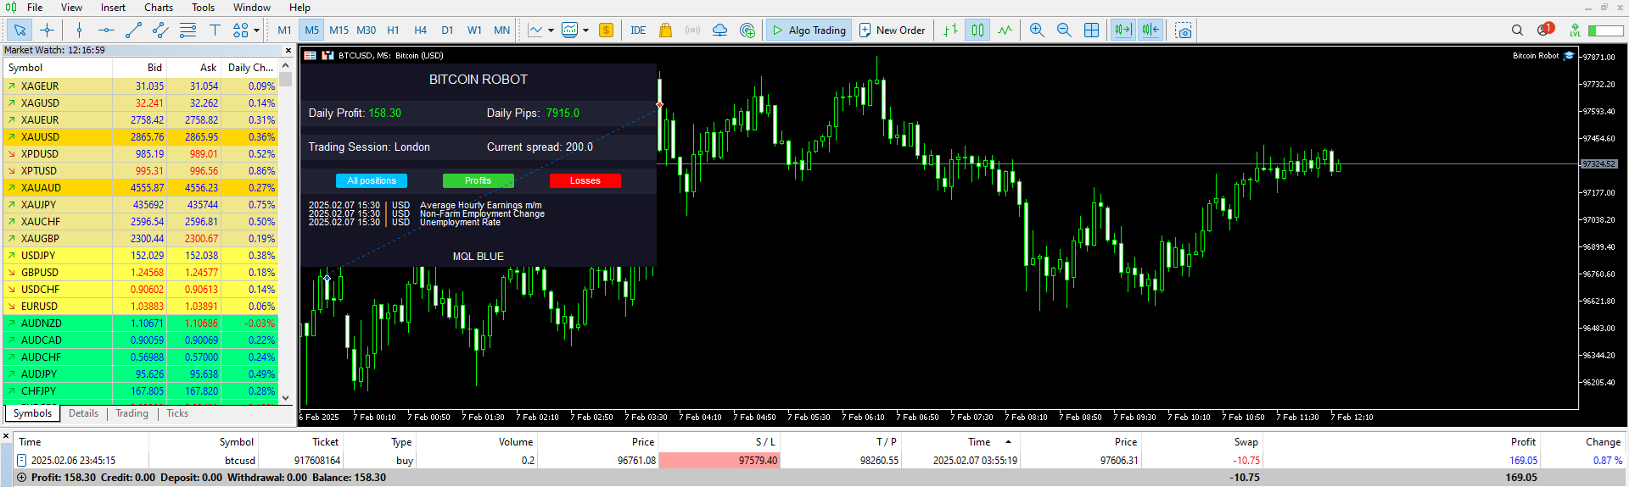Select the equidistant channel tool
The height and width of the screenshot is (487, 1629).
click(x=160, y=30)
